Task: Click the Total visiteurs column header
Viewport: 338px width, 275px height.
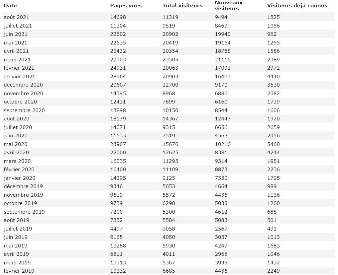Action: pos(182,6)
